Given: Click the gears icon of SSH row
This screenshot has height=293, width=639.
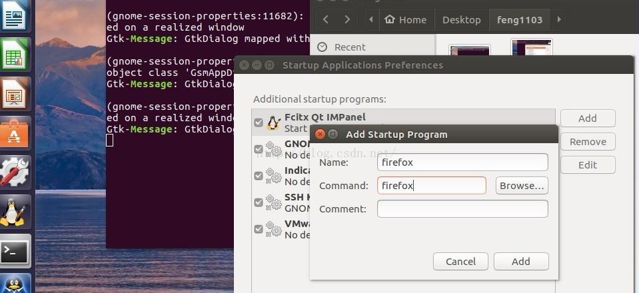Looking at the screenshot, I should pos(273,202).
